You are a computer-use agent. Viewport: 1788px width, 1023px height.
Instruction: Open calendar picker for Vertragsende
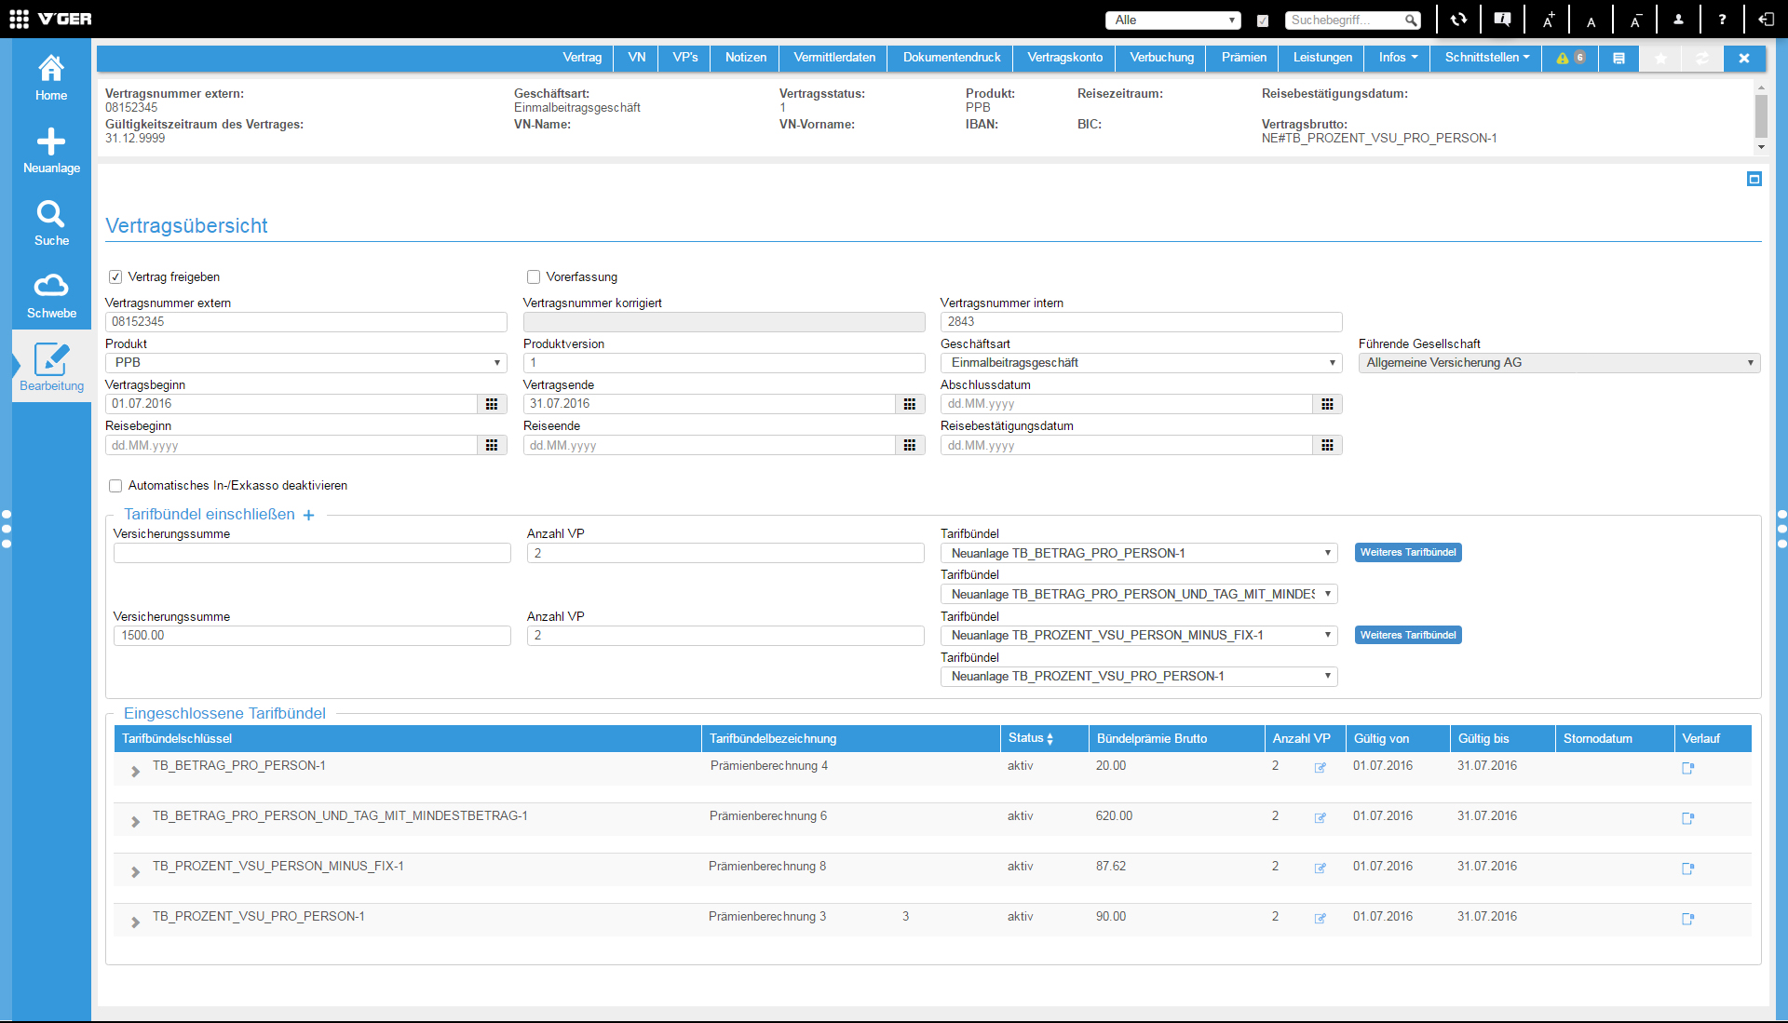tap(910, 404)
